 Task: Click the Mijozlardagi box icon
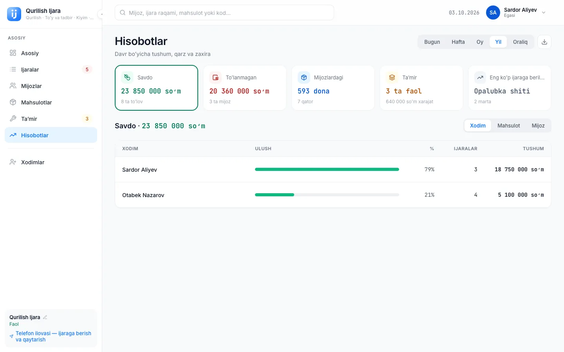point(304,77)
